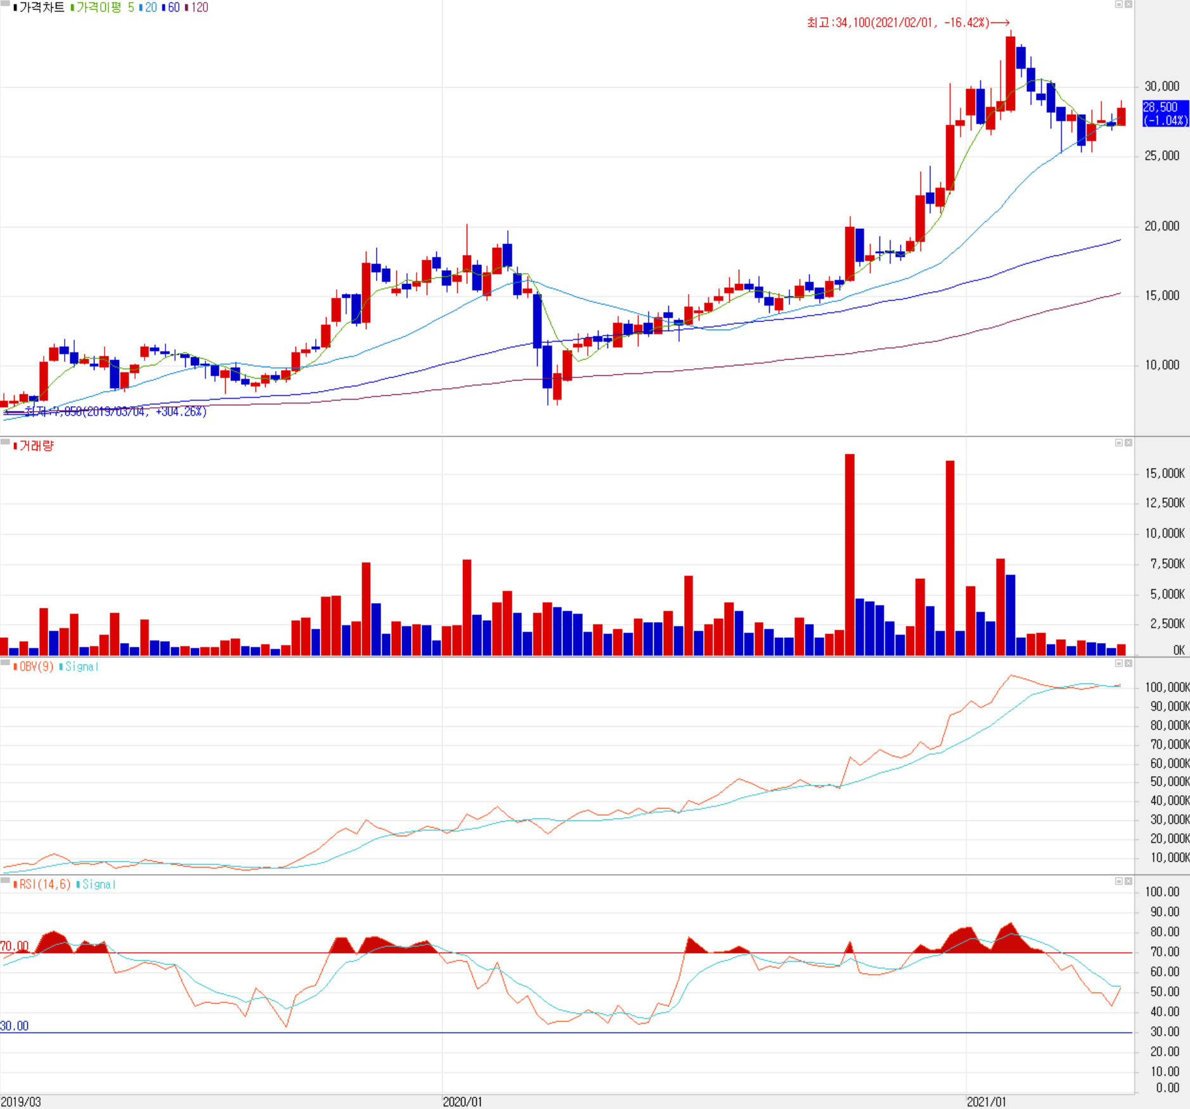The width and height of the screenshot is (1190, 1109).
Task: Select the Signal legend in RSI panel
Action: (99, 884)
